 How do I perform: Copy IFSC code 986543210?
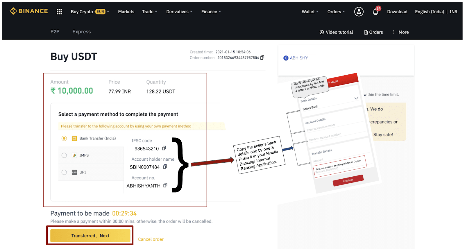164,148
